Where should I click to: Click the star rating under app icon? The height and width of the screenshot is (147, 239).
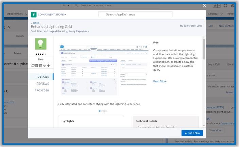(40, 54)
